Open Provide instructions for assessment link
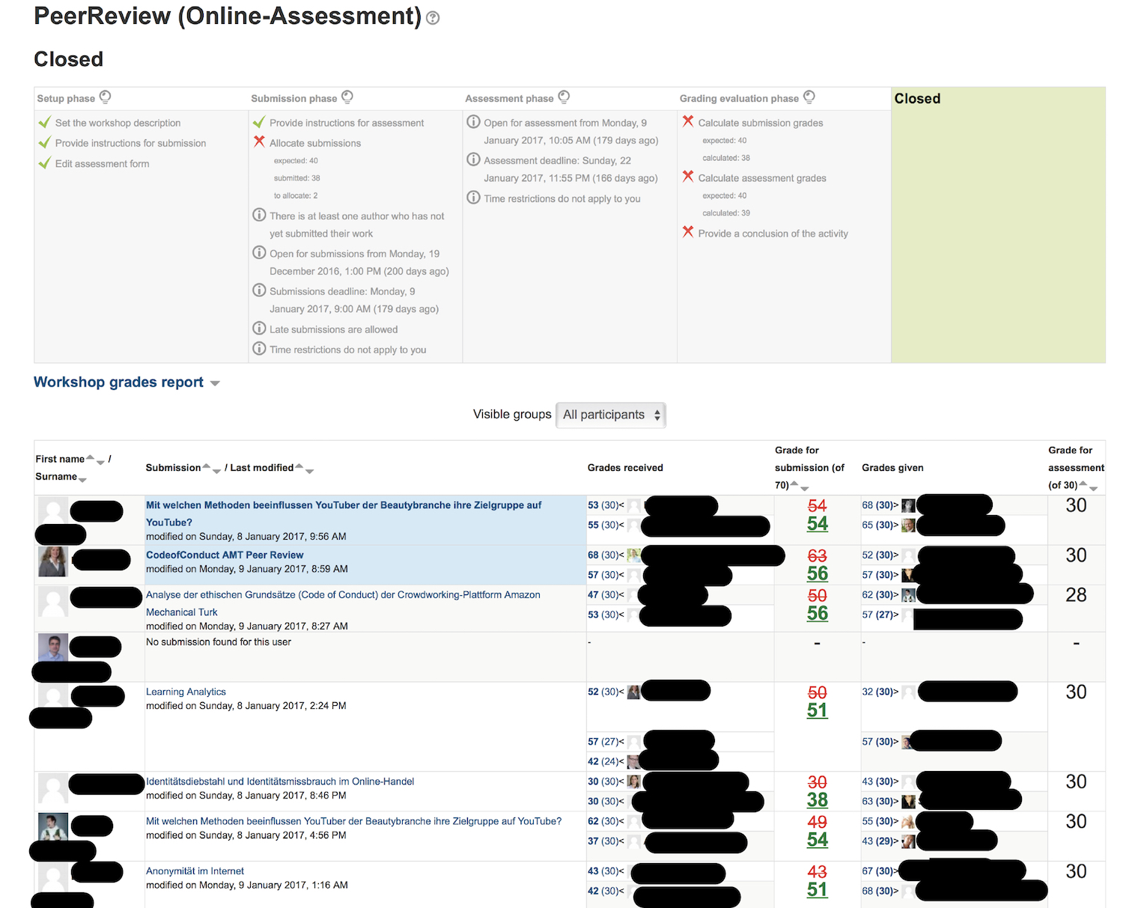The height and width of the screenshot is (908, 1123). [347, 123]
